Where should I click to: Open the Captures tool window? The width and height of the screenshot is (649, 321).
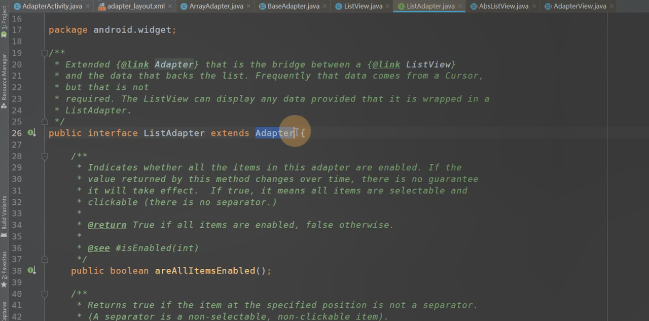[x=4, y=312]
